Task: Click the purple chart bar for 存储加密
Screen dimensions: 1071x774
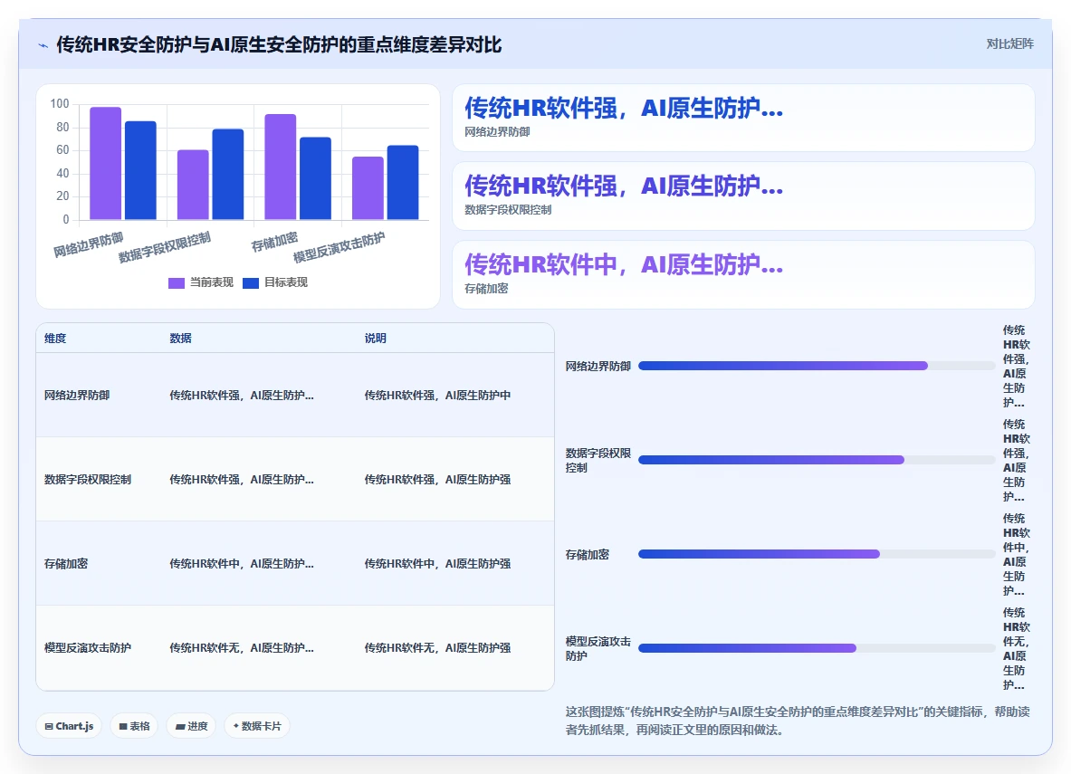Action: [280, 167]
